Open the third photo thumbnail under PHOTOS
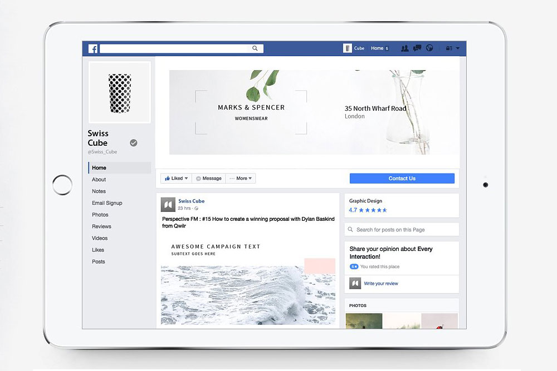557x371 pixels. click(x=439, y=321)
